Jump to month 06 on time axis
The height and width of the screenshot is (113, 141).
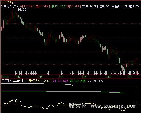[40, 77]
